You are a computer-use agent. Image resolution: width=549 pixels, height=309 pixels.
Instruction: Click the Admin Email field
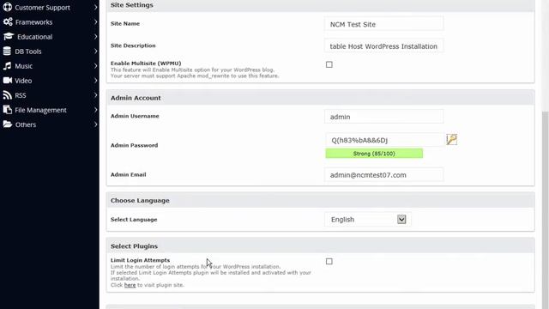point(383,175)
